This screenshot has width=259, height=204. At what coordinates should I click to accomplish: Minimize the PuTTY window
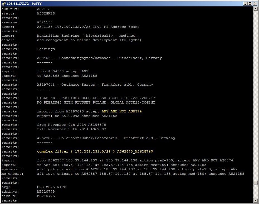[245, 3]
